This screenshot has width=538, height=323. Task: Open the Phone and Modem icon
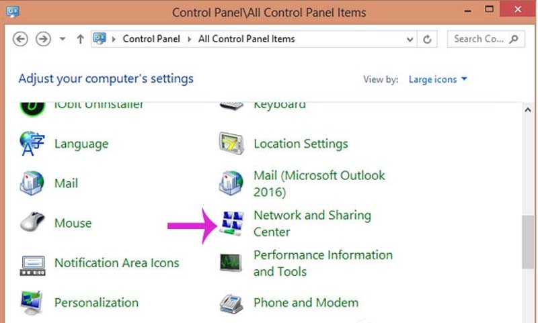(231, 303)
